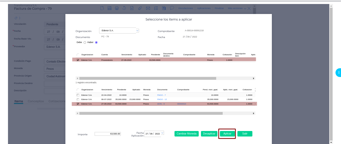Open the history clock icon

click(x=124, y=8)
